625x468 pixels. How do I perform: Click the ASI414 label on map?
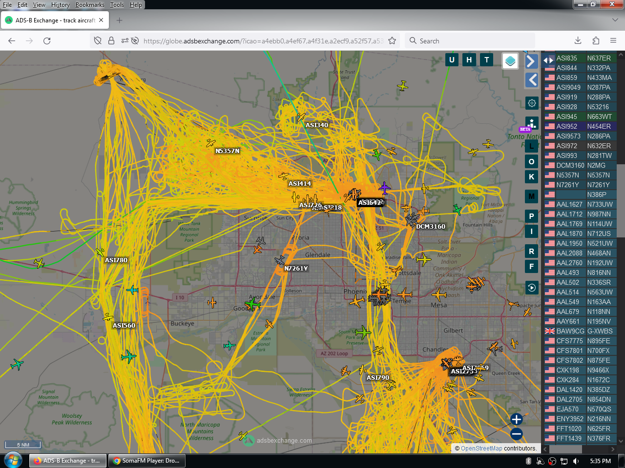[300, 184]
